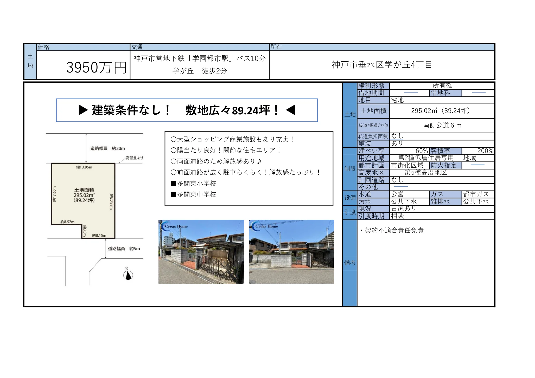535x378 pixels.
Task: Select the address 神戸市垂水区学が丘4丁目
Action: point(382,65)
